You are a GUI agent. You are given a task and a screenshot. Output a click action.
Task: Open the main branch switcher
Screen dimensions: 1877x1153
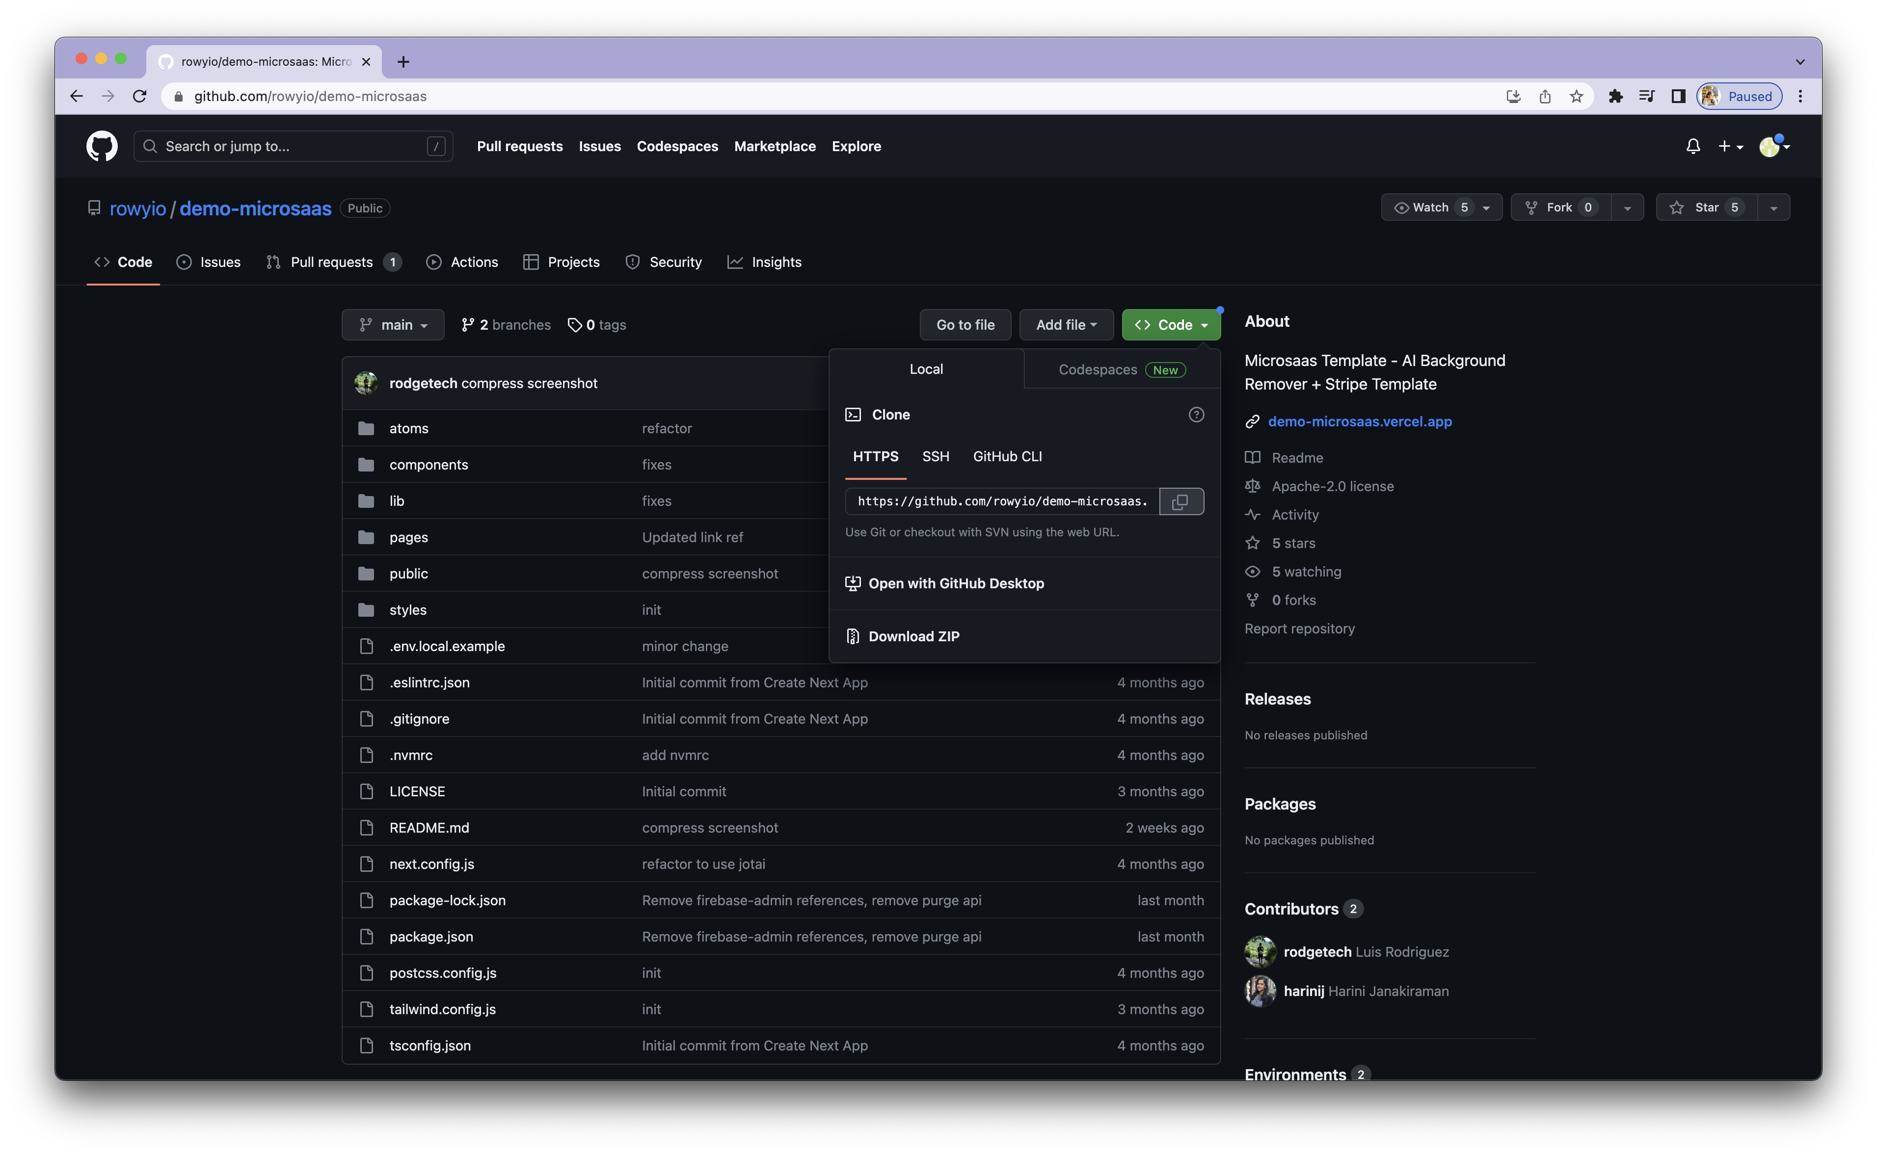click(393, 324)
